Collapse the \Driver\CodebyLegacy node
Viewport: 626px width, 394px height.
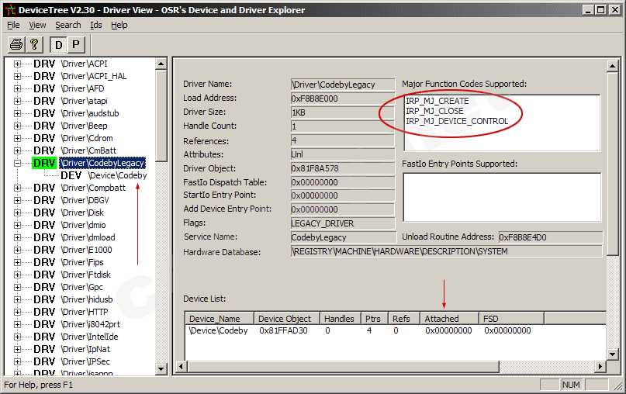(17, 163)
